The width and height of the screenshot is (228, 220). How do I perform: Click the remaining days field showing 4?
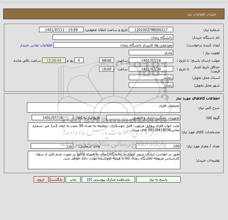(x=79, y=60)
